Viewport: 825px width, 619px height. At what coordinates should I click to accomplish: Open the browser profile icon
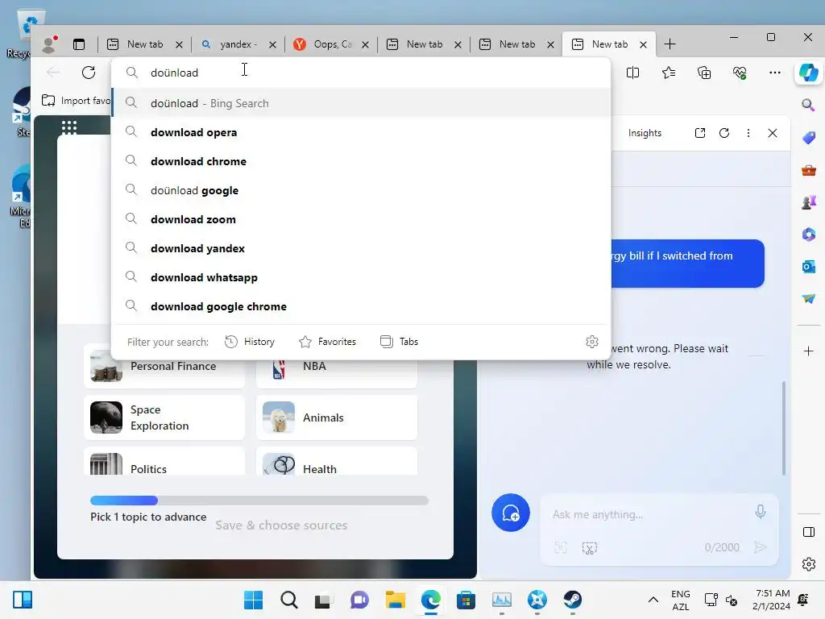point(49,44)
